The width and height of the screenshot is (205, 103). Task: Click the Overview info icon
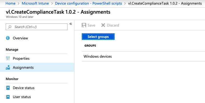8,38
